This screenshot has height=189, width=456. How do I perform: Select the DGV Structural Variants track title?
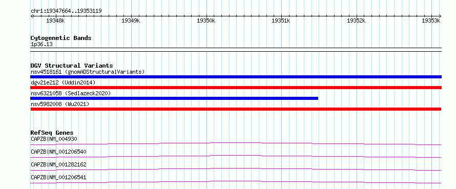pyautogui.click(x=72, y=66)
